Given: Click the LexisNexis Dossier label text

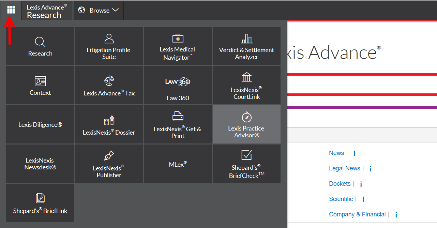Looking at the screenshot, I should point(109,132).
